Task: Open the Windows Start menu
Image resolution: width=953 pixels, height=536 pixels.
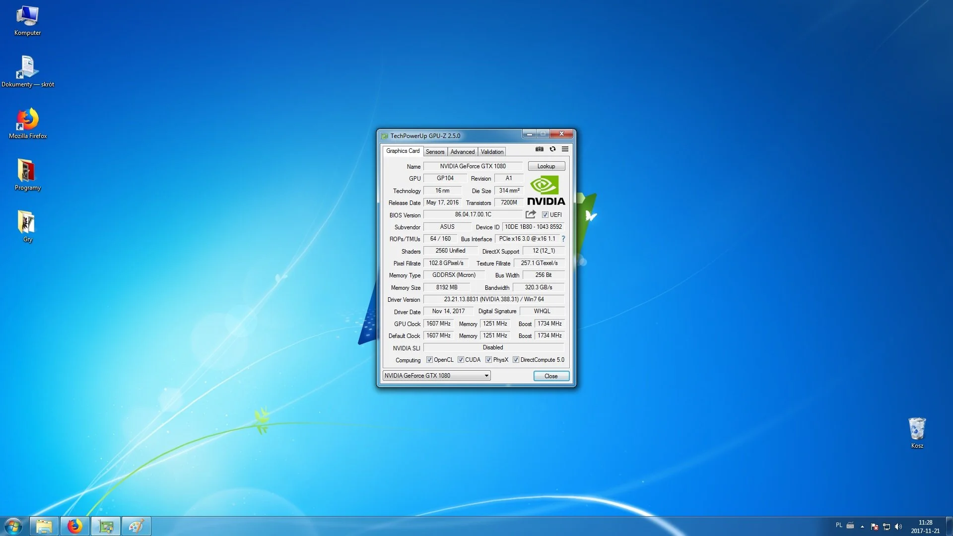Action: coord(13,526)
